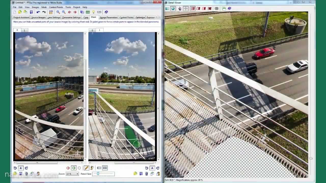Undo the last action in main toolbar

pos(38,12)
